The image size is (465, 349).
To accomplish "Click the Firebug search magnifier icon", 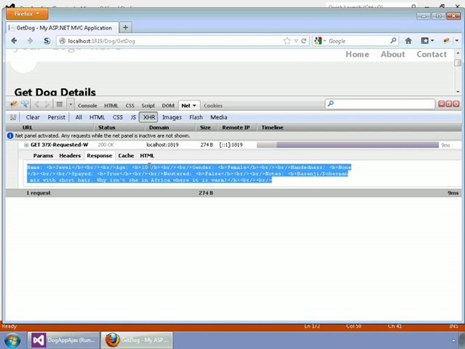I will pyautogui.click(x=331, y=104).
